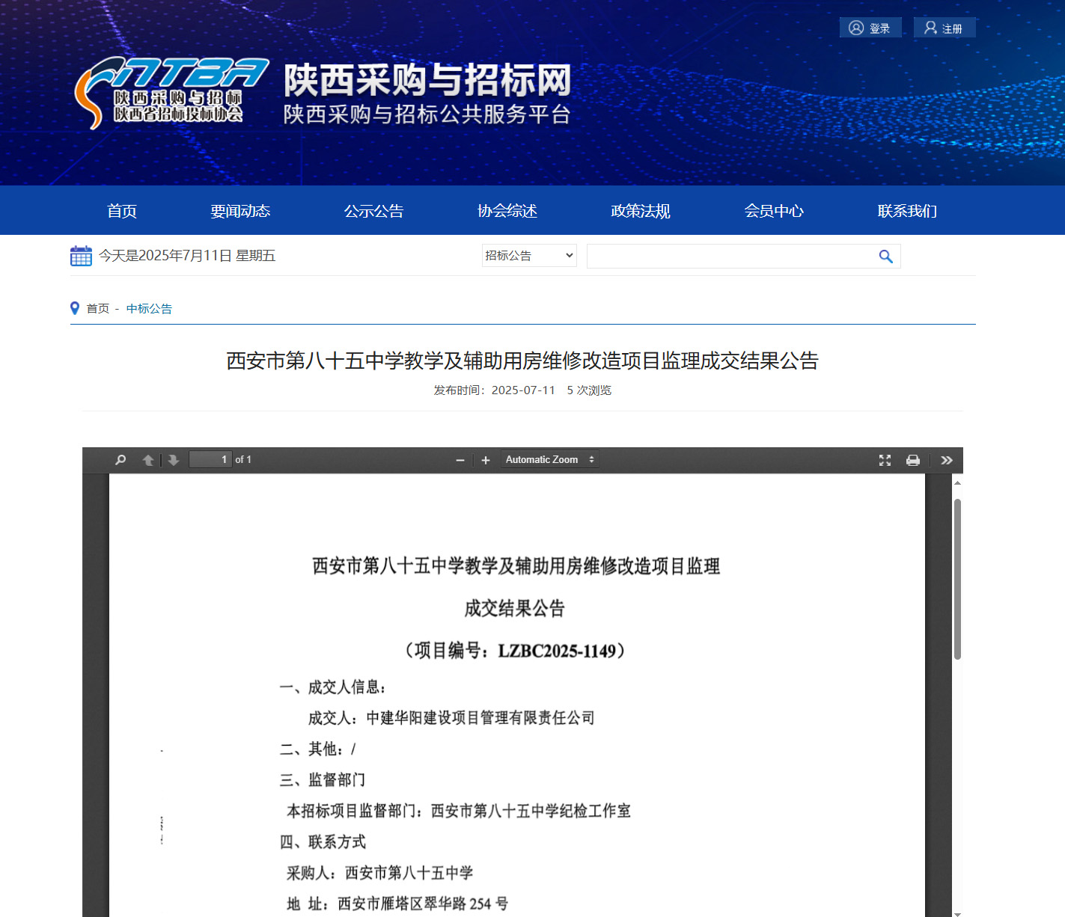Zoom out the PDF with the minus button
The width and height of the screenshot is (1065, 917).
[x=460, y=460]
